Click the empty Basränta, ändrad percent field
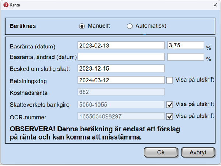Screen dimensions: 221x166 (x=185, y=57)
